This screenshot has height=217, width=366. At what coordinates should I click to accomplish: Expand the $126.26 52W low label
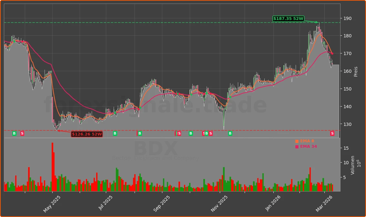coord(87,134)
